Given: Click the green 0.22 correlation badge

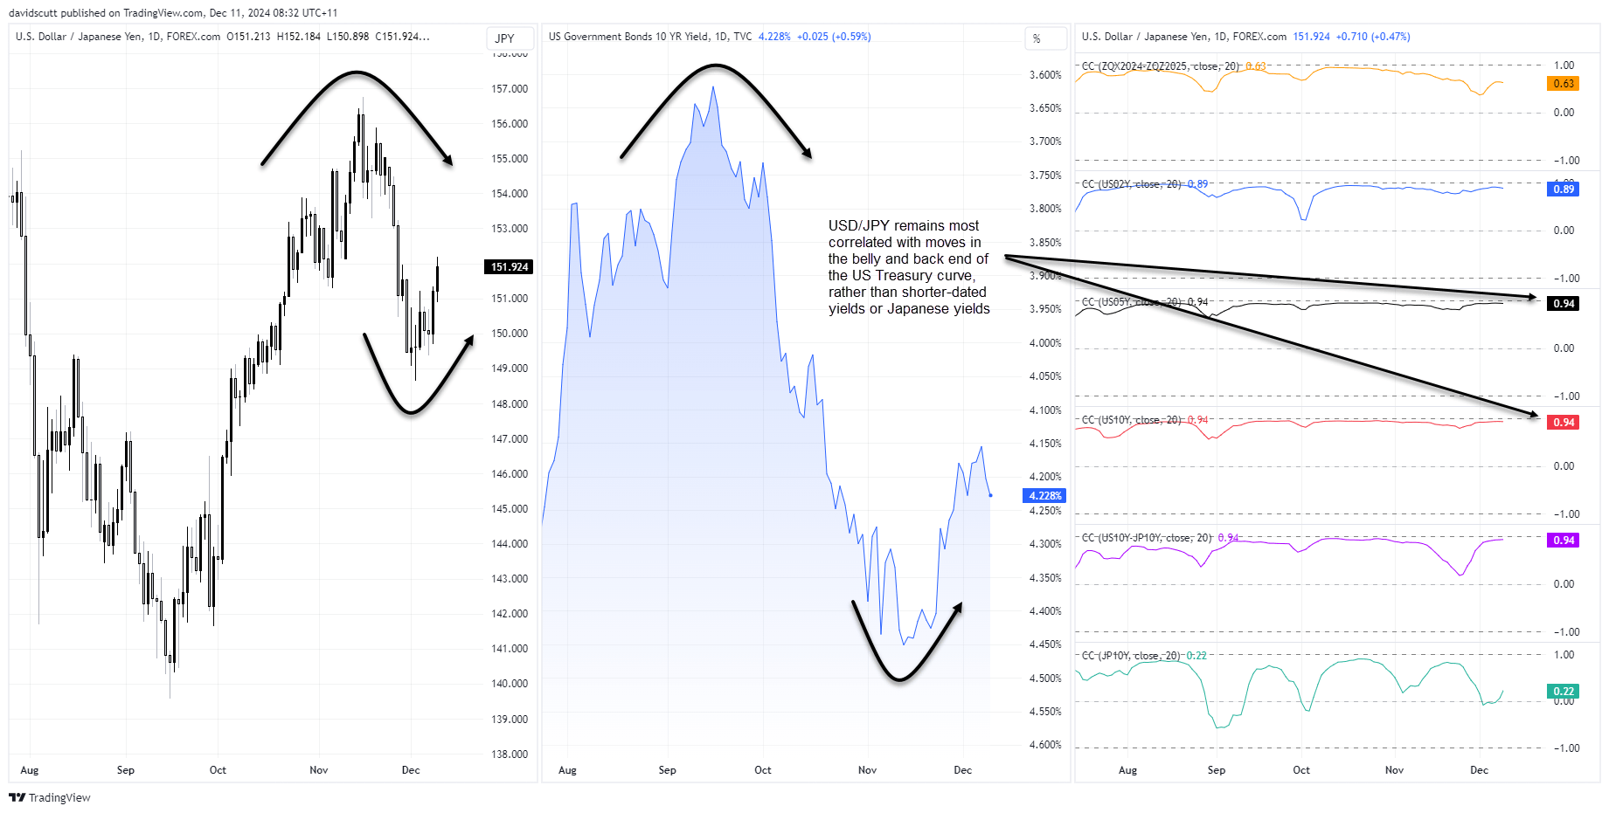Looking at the screenshot, I should [1563, 692].
